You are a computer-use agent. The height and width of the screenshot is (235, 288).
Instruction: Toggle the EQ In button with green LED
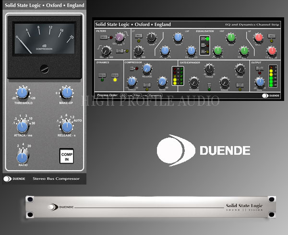[203, 38]
